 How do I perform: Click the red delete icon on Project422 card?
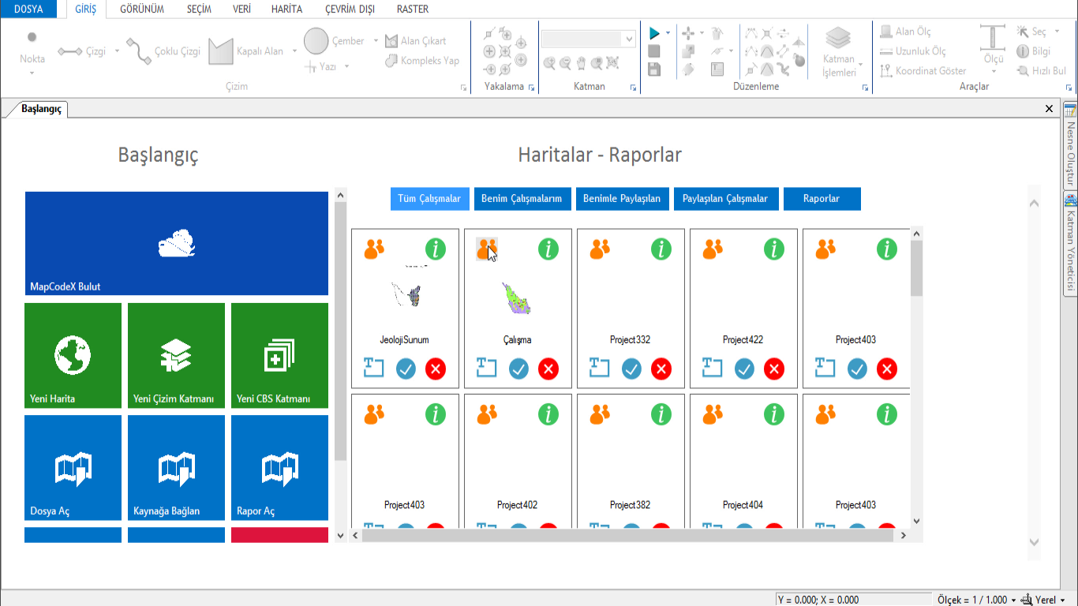click(774, 368)
